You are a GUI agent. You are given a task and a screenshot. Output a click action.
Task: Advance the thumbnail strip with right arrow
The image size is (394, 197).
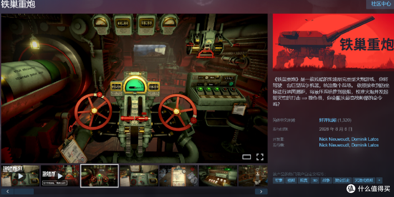pos(261,192)
